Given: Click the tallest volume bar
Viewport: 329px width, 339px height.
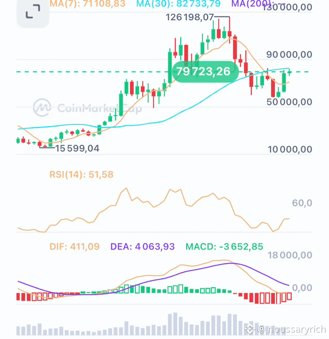Looking at the screenshot, I should (175, 324).
